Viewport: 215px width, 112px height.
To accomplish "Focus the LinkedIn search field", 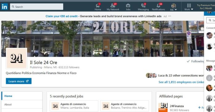I will coord(37,6).
